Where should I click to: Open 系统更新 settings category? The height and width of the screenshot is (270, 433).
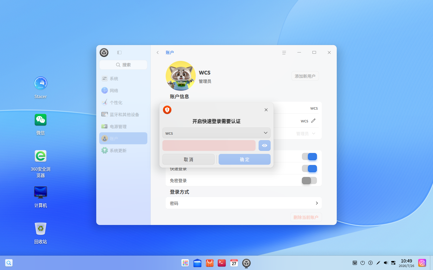[x=123, y=151]
